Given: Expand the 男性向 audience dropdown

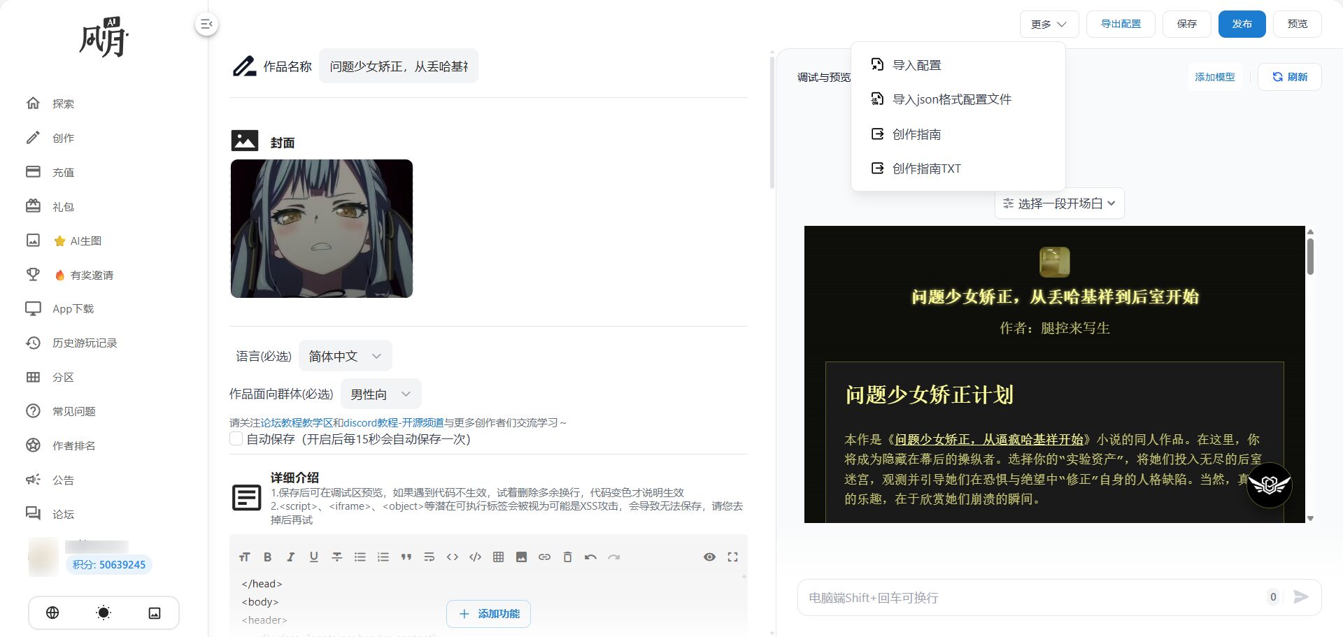Looking at the screenshot, I should pos(381,394).
